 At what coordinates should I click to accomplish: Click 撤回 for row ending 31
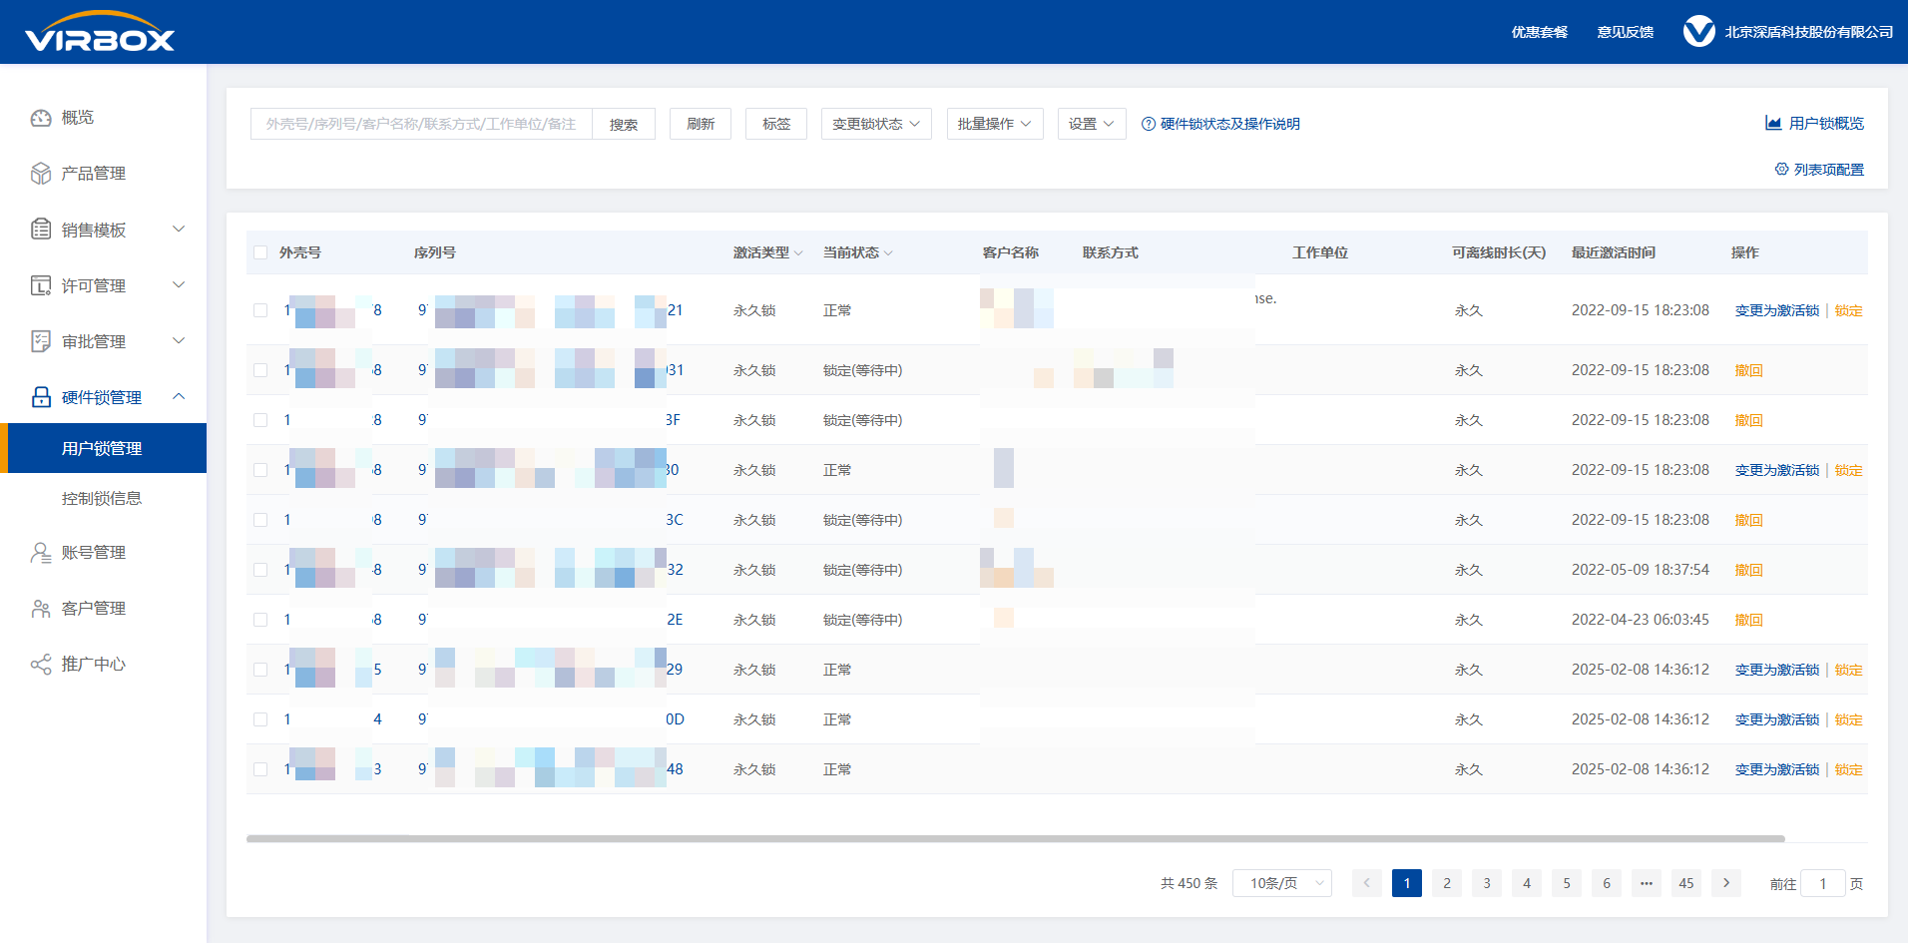1748,370
